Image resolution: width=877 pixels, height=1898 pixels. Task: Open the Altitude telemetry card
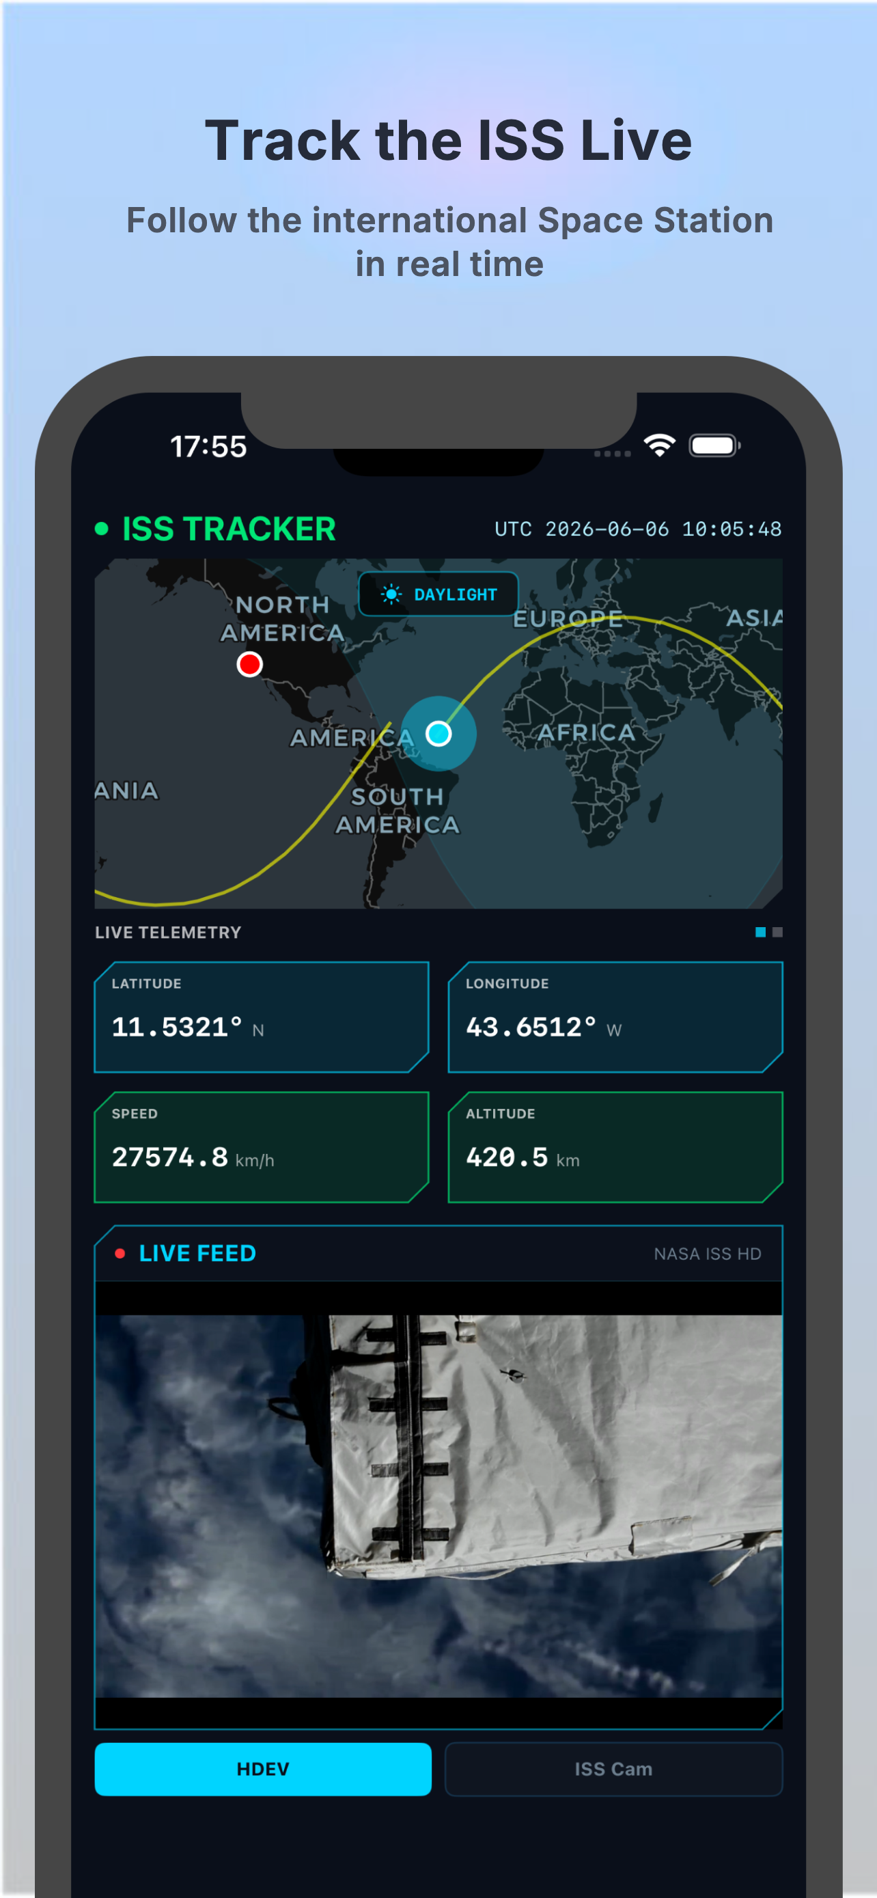(615, 1146)
